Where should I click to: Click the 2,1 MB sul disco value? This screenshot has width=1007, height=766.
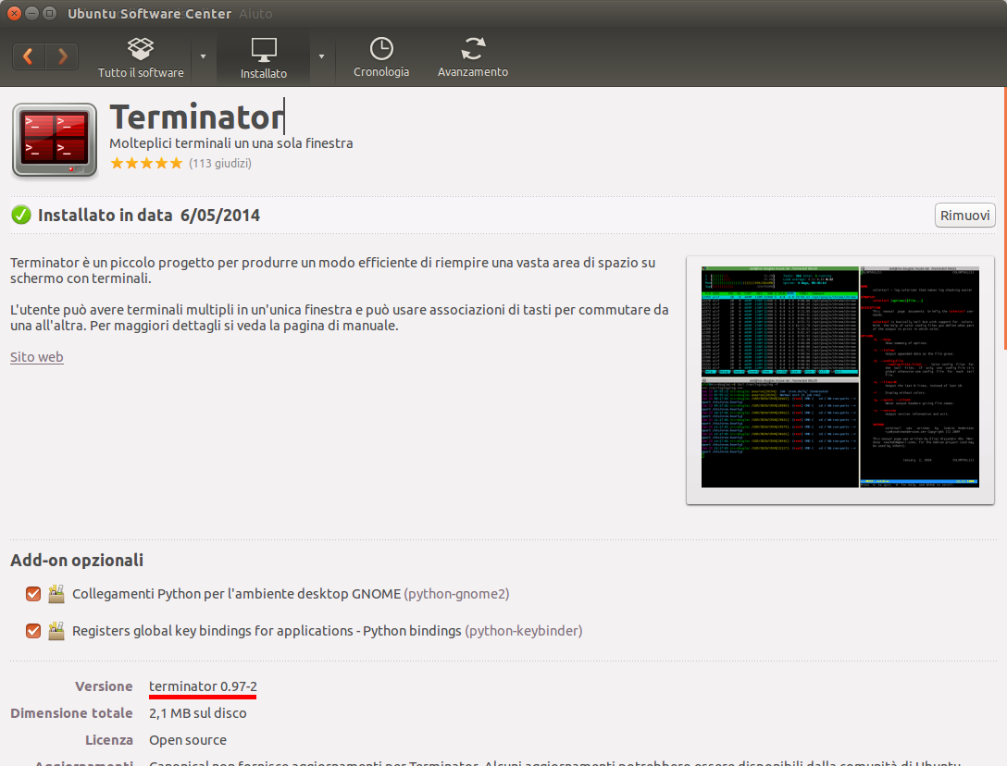(198, 713)
